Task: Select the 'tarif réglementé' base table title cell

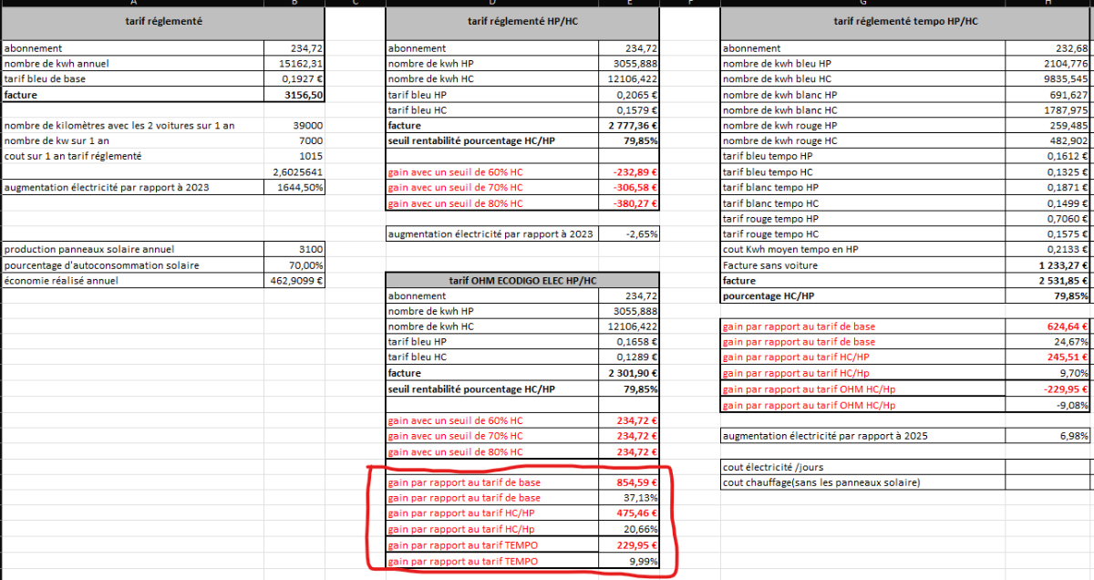Action: 162,23
